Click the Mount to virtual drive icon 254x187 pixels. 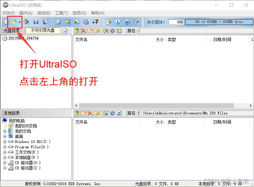[x=86, y=22]
